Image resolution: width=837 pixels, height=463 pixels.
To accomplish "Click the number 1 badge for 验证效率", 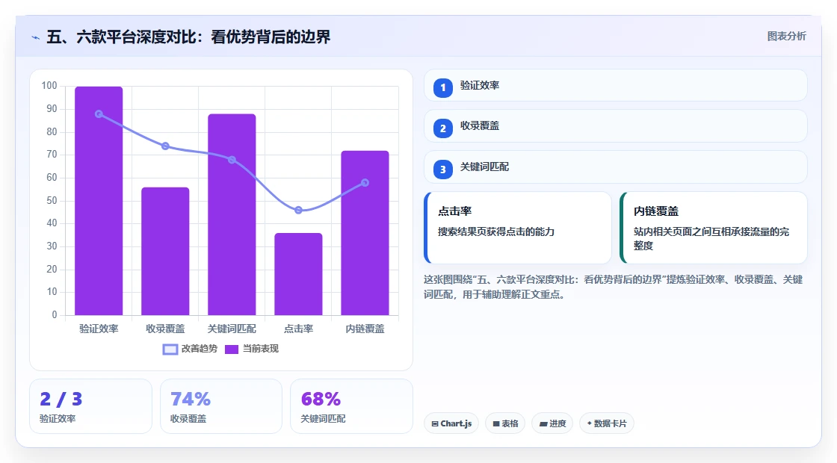I will pyautogui.click(x=442, y=87).
